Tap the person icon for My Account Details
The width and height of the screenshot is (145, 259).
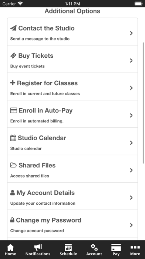coord(13,193)
